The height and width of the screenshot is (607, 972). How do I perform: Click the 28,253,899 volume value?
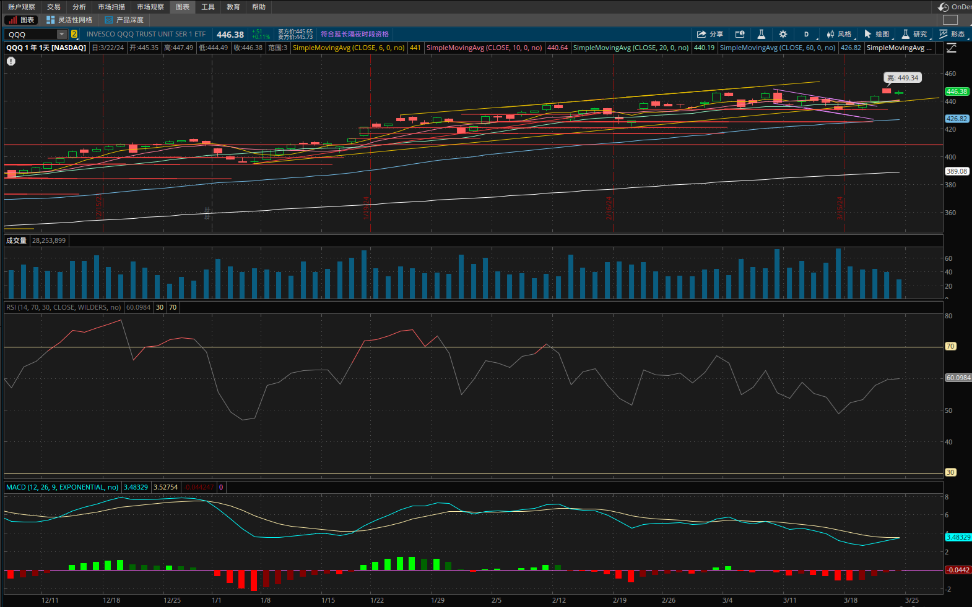[x=49, y=240]
